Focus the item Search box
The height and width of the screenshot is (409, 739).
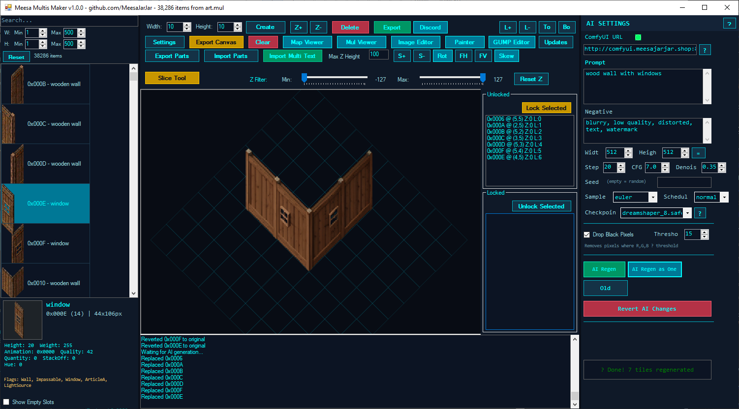point(69,21)
